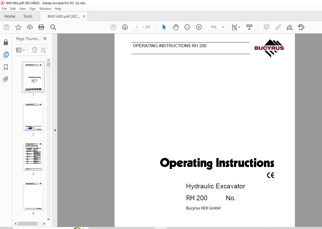The height and width of the screenshot is (229, 322).
Task: Activate the selection arrow tool
Action: [164, 27]
